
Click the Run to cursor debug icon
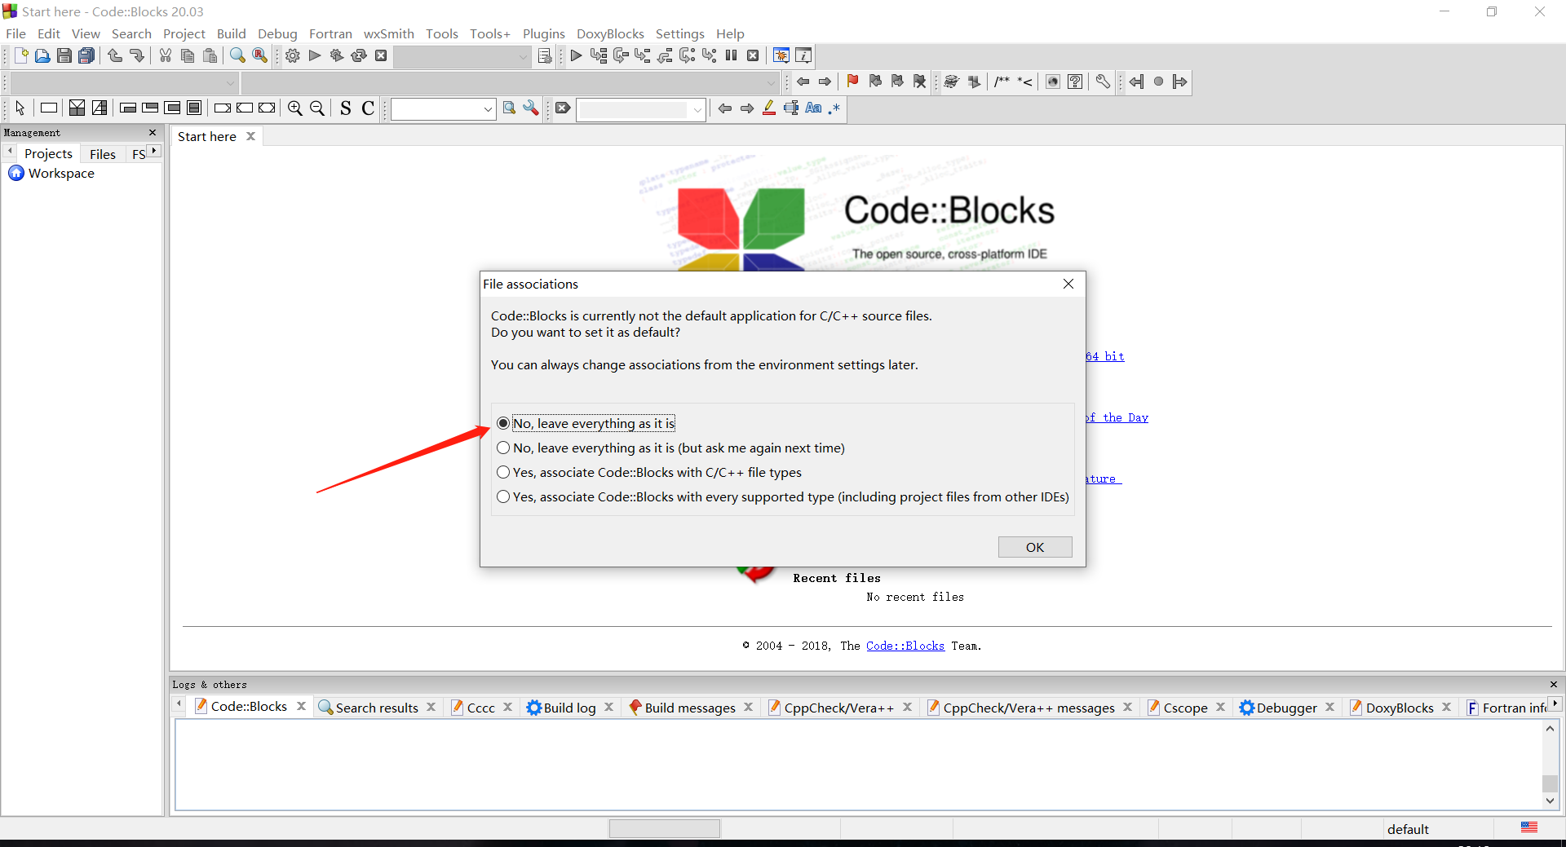click(x=599, y=55)
